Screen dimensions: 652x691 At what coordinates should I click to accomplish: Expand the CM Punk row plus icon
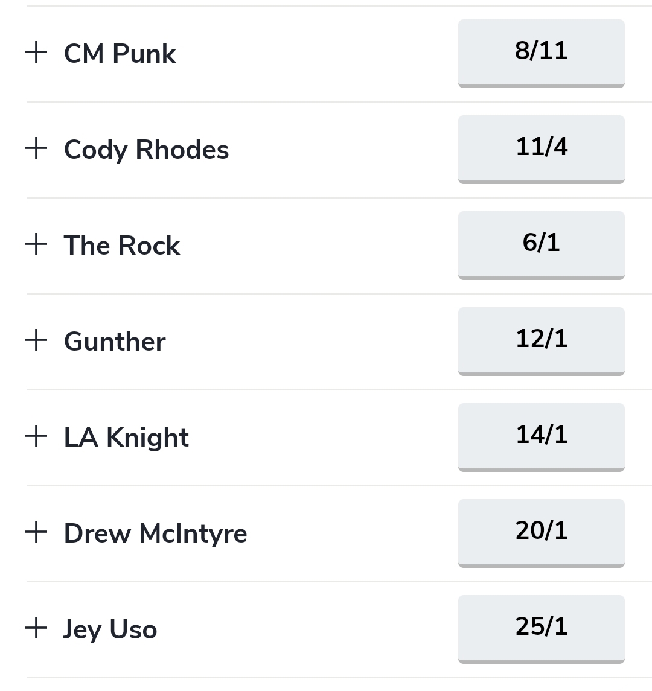point(36,53)
